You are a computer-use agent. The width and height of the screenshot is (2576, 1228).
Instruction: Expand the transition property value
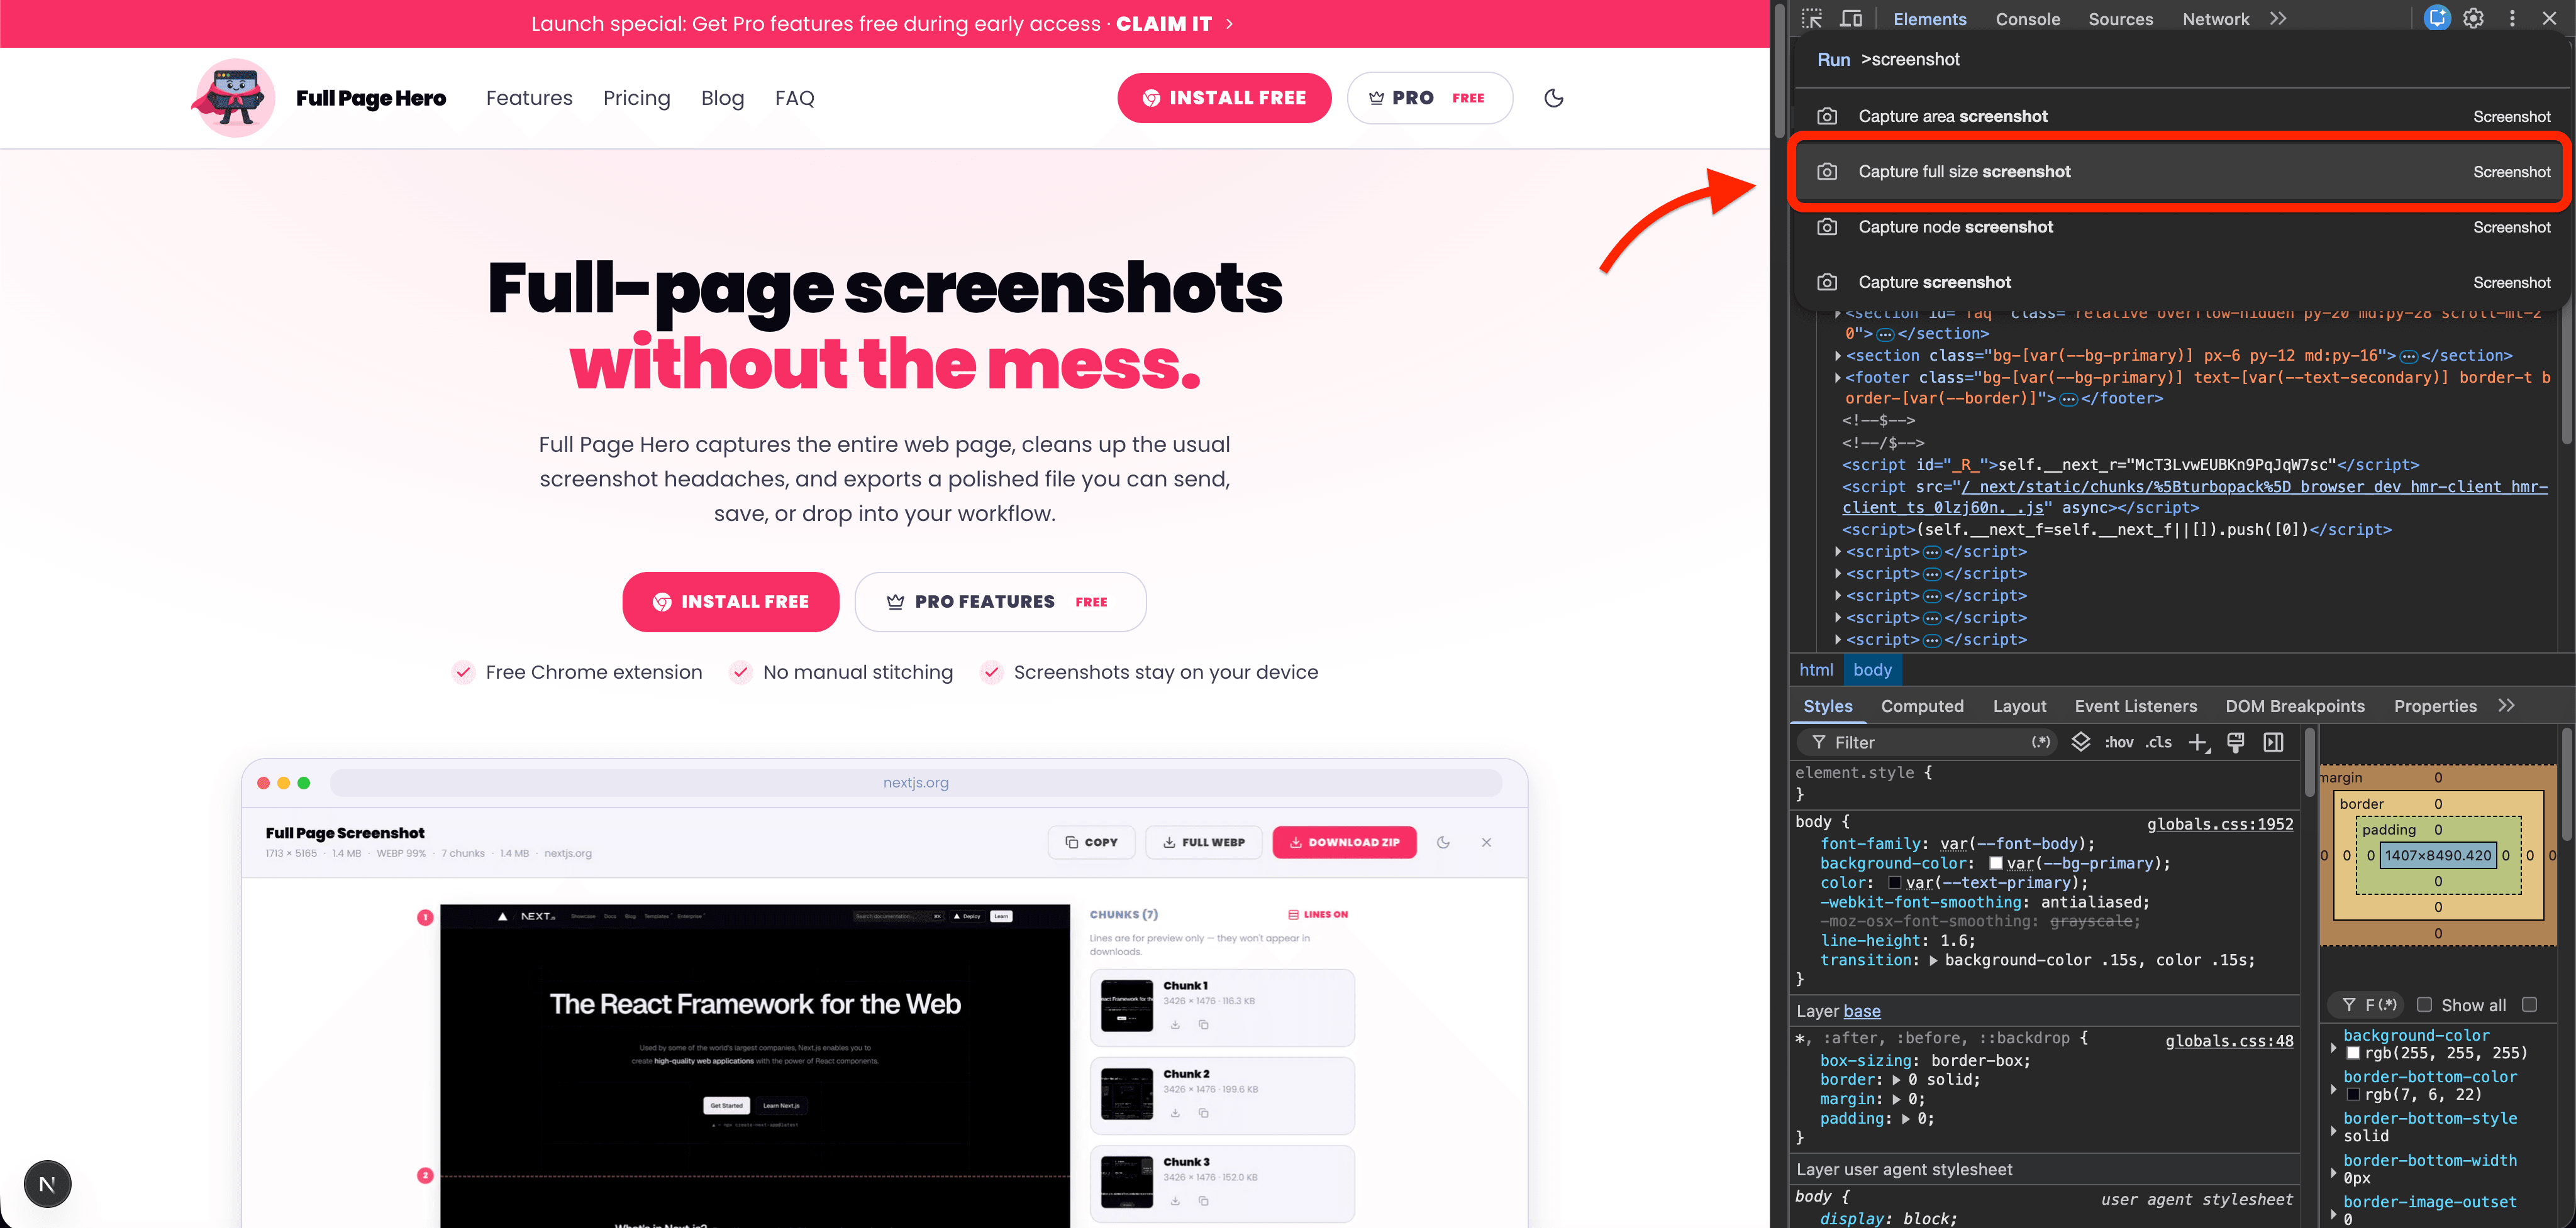point(1933,960)
